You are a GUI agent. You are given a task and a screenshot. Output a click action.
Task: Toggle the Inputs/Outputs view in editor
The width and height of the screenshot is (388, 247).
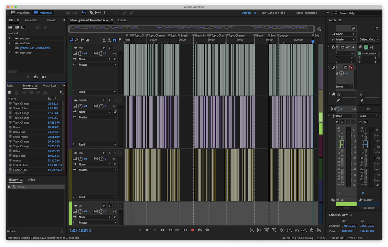pyautogui.click(x=71, y=40)
